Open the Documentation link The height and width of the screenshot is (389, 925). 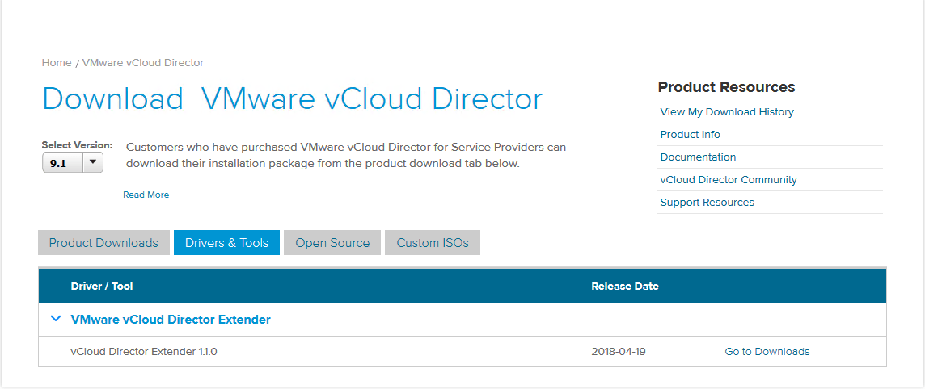tap(698, 157)
